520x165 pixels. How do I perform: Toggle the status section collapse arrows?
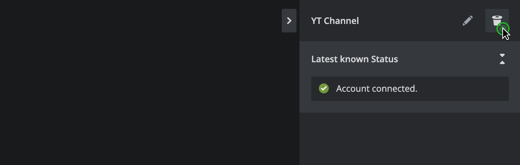point(502,59)
